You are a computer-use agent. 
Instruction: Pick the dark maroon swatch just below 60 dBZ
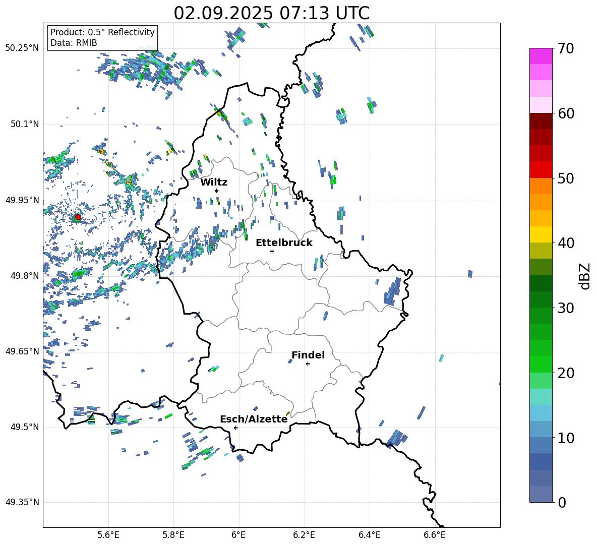click(541, 121)
